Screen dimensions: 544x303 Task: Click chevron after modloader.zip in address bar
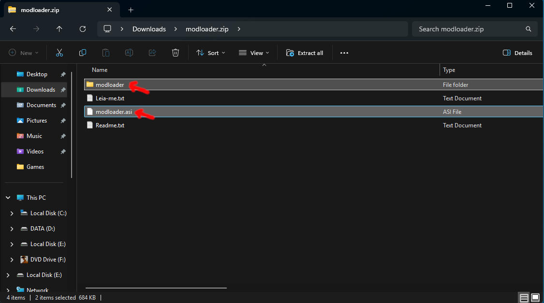point(239,29)
